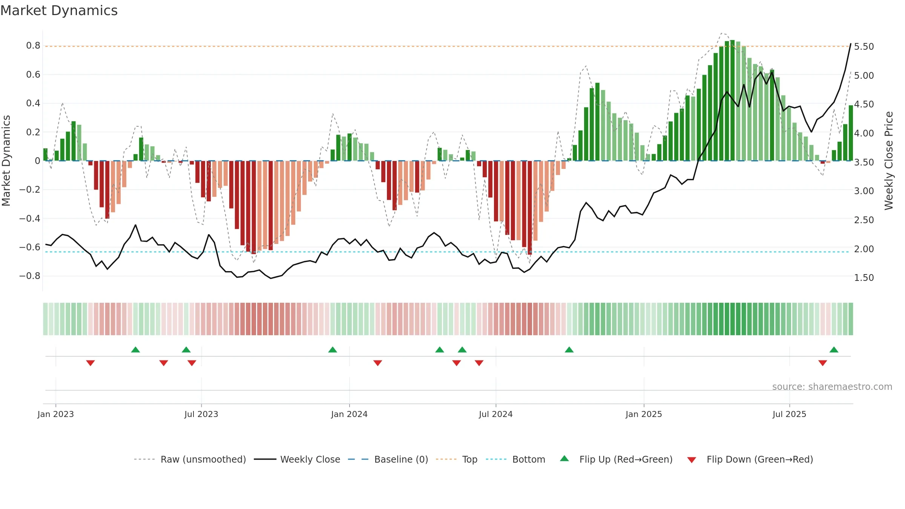Click the red flip-down marker just after Jan 2024
905x509 pixels.
tap(378, 363)
